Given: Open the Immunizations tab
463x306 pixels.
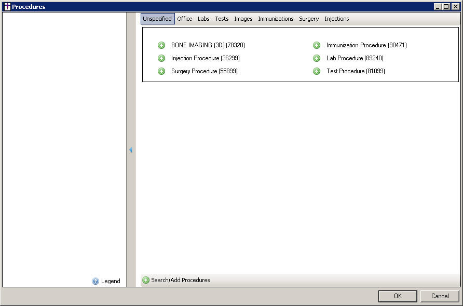Looking at the screenshot, I should pyautogui.click(x=276, y=19).
